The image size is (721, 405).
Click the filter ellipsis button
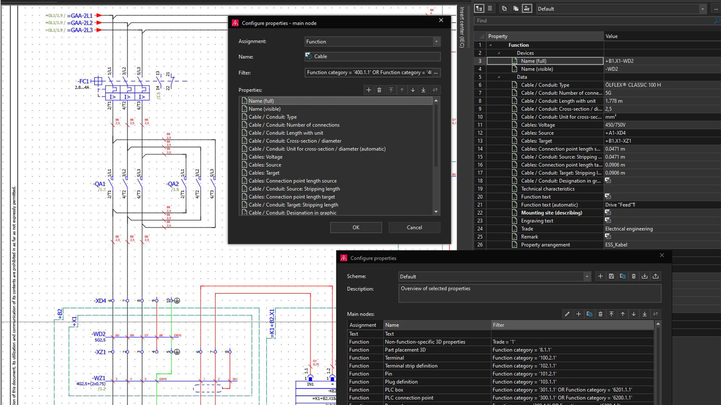click(436, 72)
